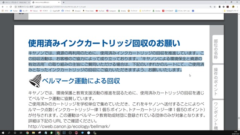The width and height of the screenshot is (240, 135).
Task: Expand the Other Bookmarks folder
Action: coord(231,11)
